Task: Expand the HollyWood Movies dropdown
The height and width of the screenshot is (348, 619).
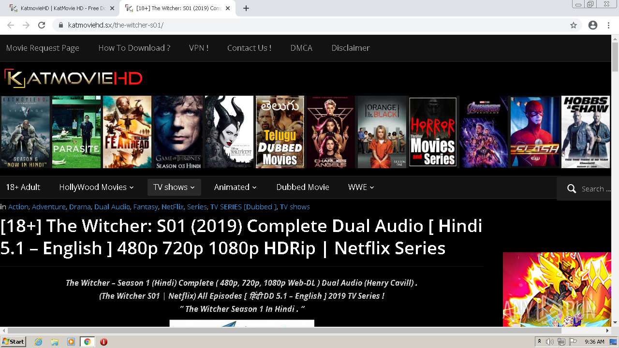Action: click(x=96, y=187)
